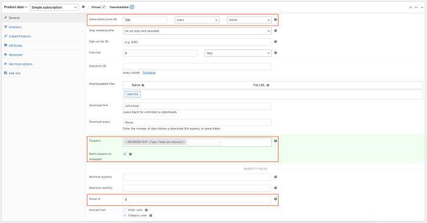427x223 pixels.
Task: Open Do not stop until cancelled dropdown
Action: point(197,31)
